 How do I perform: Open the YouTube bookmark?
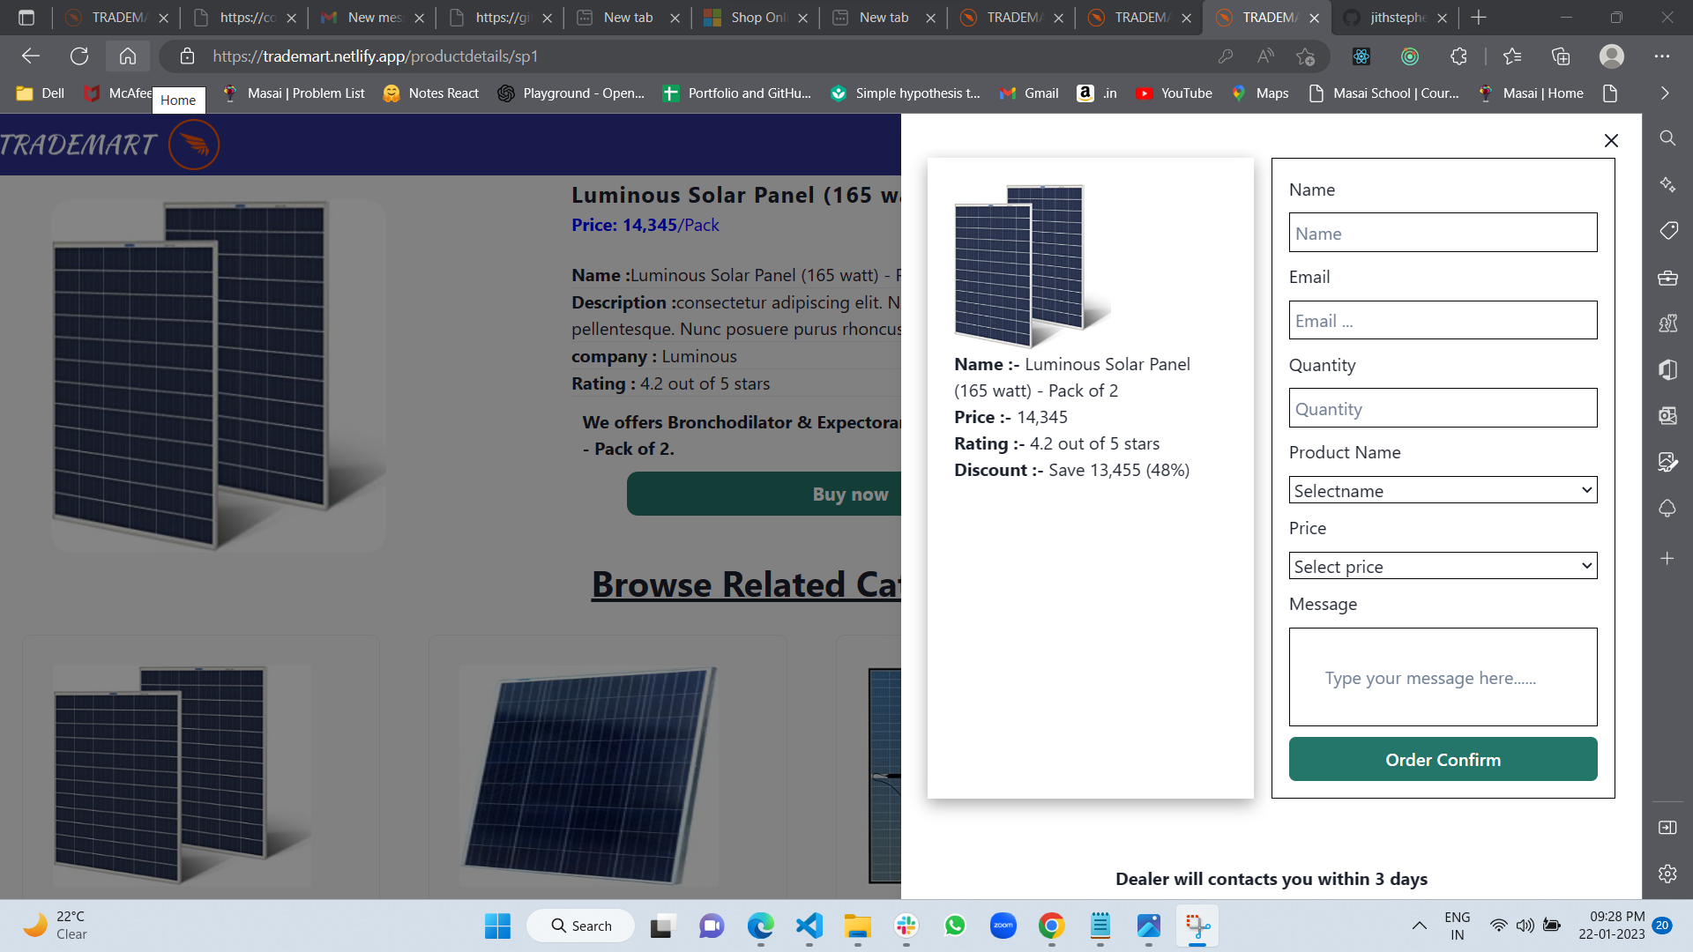(1174, 93)
